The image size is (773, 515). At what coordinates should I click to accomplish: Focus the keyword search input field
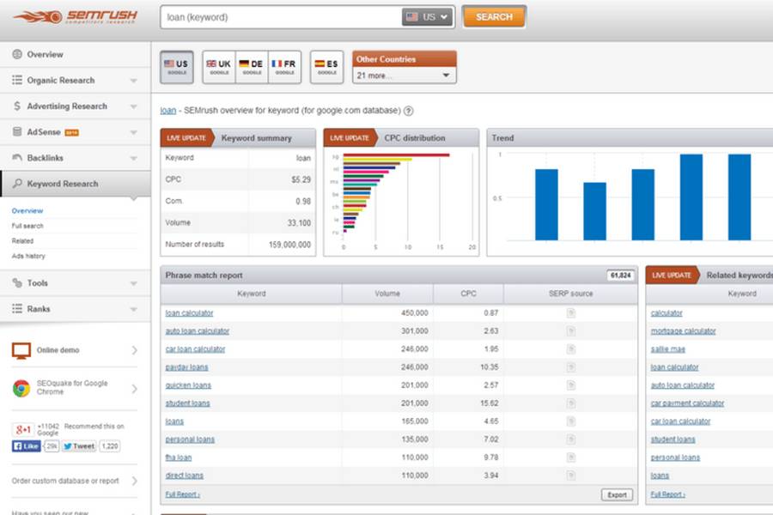(281, 17)
